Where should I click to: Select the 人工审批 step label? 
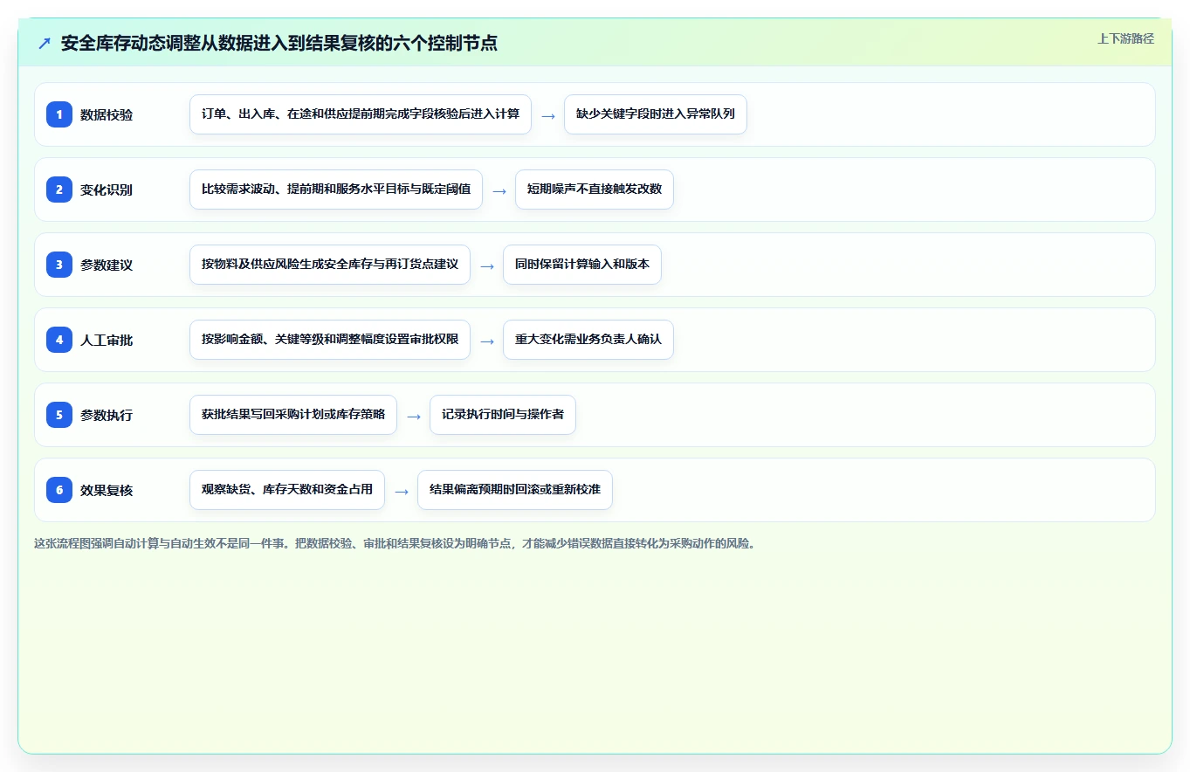107,340
